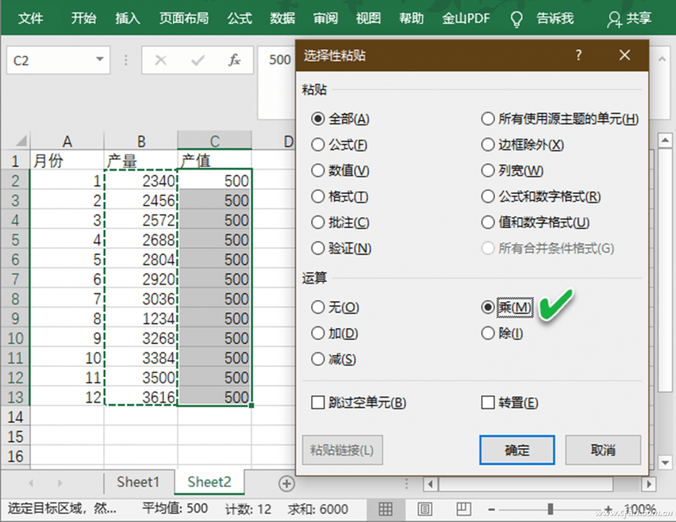Click the cancel (×) icon in formula bar
676x522 pixels.
160,60
